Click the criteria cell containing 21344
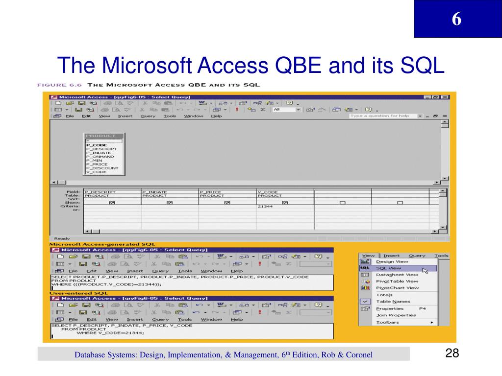This screenshot has height=376, width=502. point(285,207)
